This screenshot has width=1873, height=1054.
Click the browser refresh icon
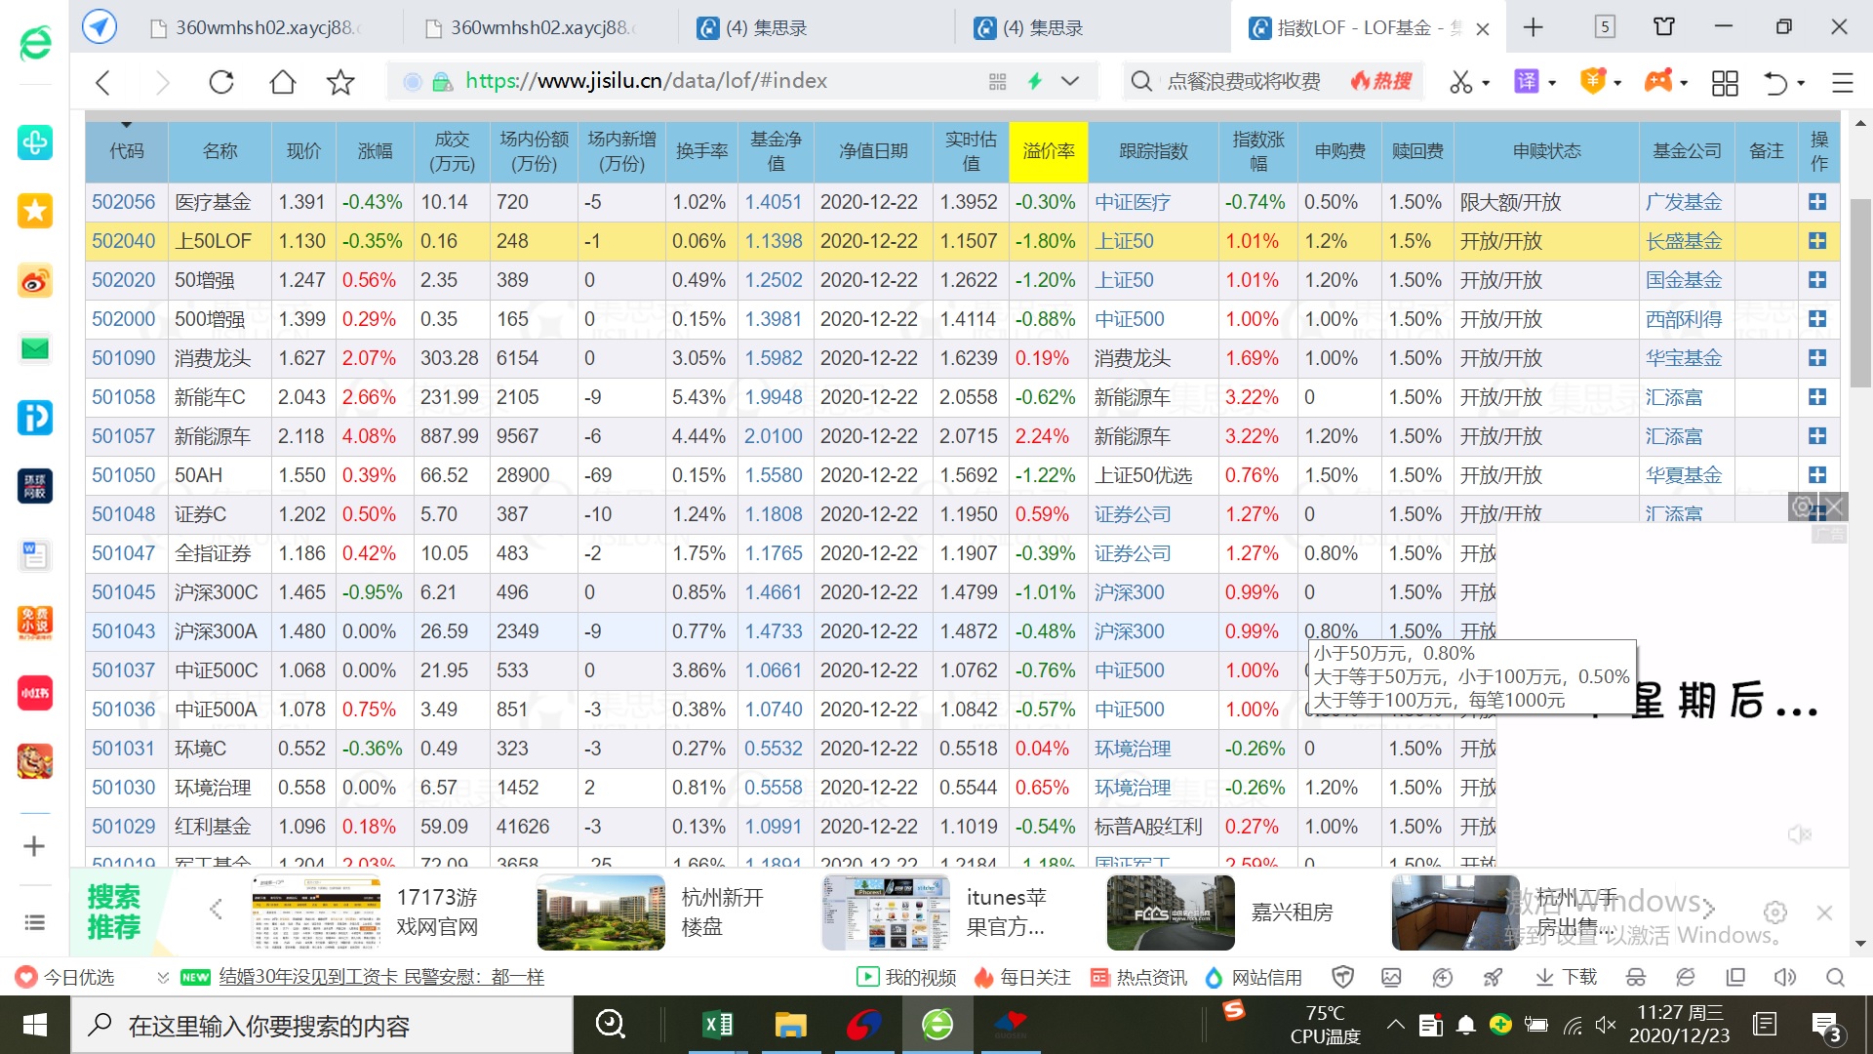(x=221, y=82)
